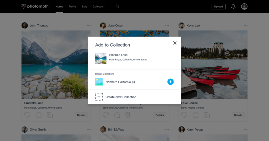The width and height of the screenshot is (269, 141).
Task: Open the user avatar in top bar
Action: tap(244, 7)
